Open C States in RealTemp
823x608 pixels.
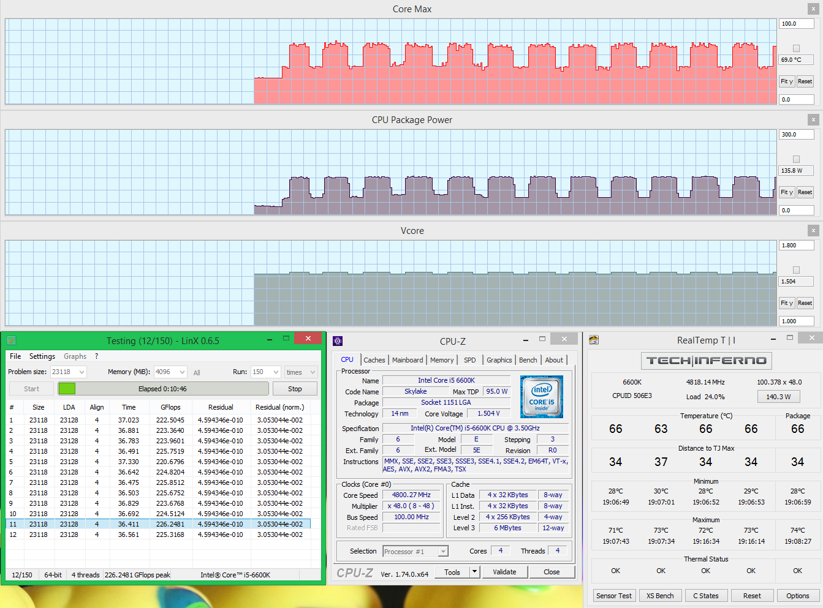706,596
